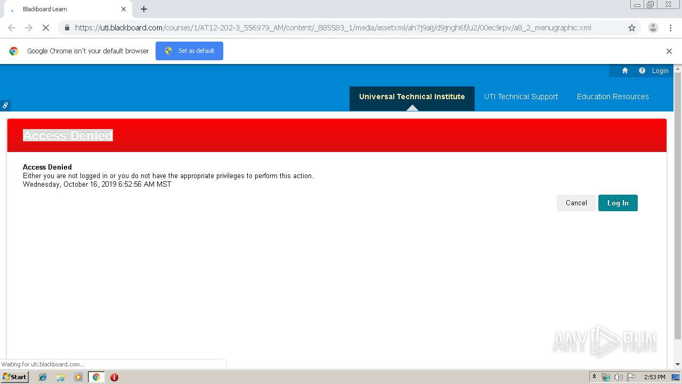682x384 pixels.
Task: Click the Show desktop button
Action: [x=676, y=377]
